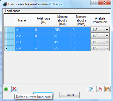Cancel the load cases dialog
This screenshot has height=101, width=113.
(x=69, y=95)
